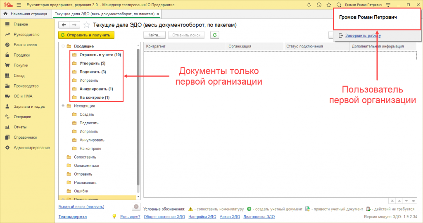Collapse the Исходящие tree folder

pos(63,106)
